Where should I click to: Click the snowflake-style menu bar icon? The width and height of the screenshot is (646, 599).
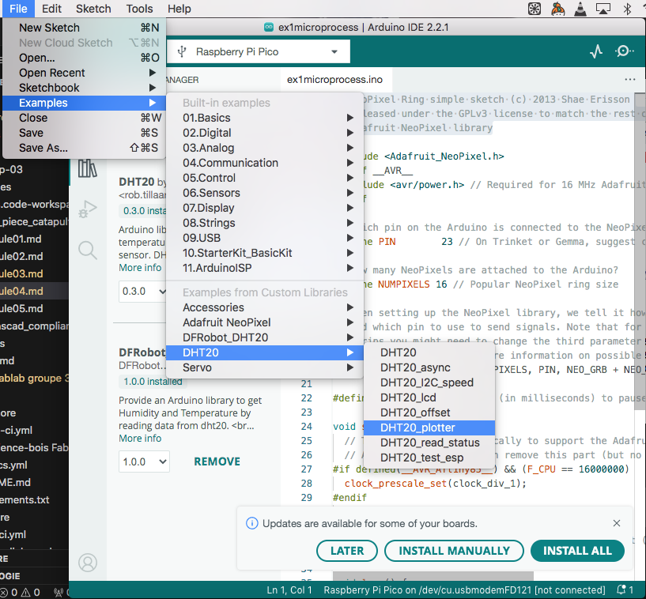pyautogui.click(x=535, y=9)
